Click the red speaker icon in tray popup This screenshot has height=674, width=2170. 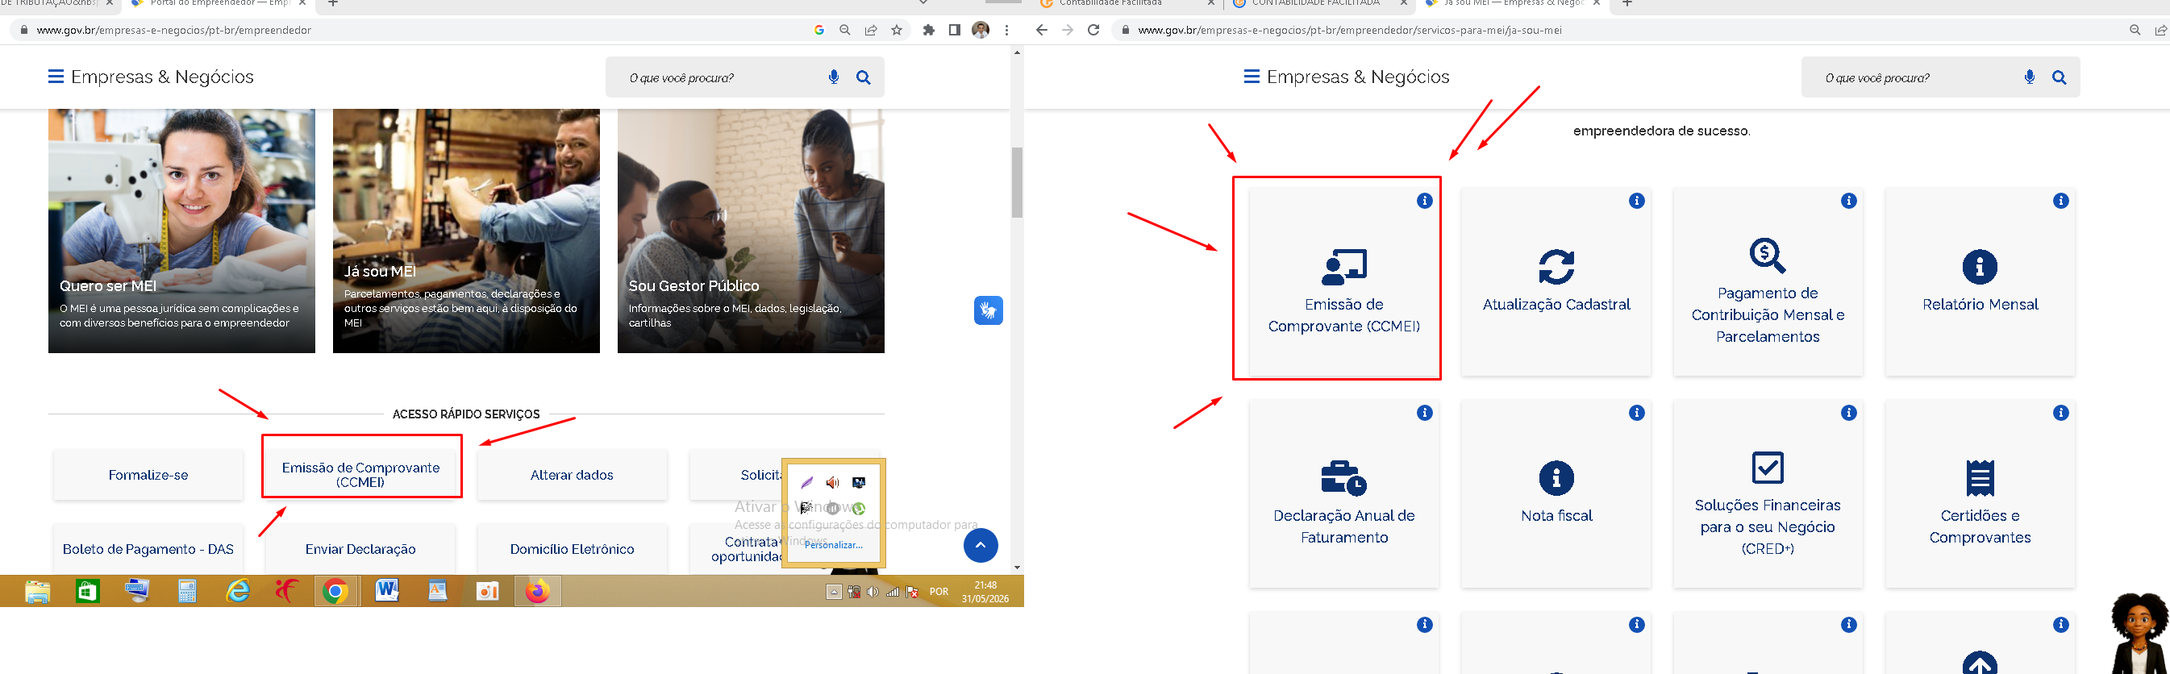832,483
